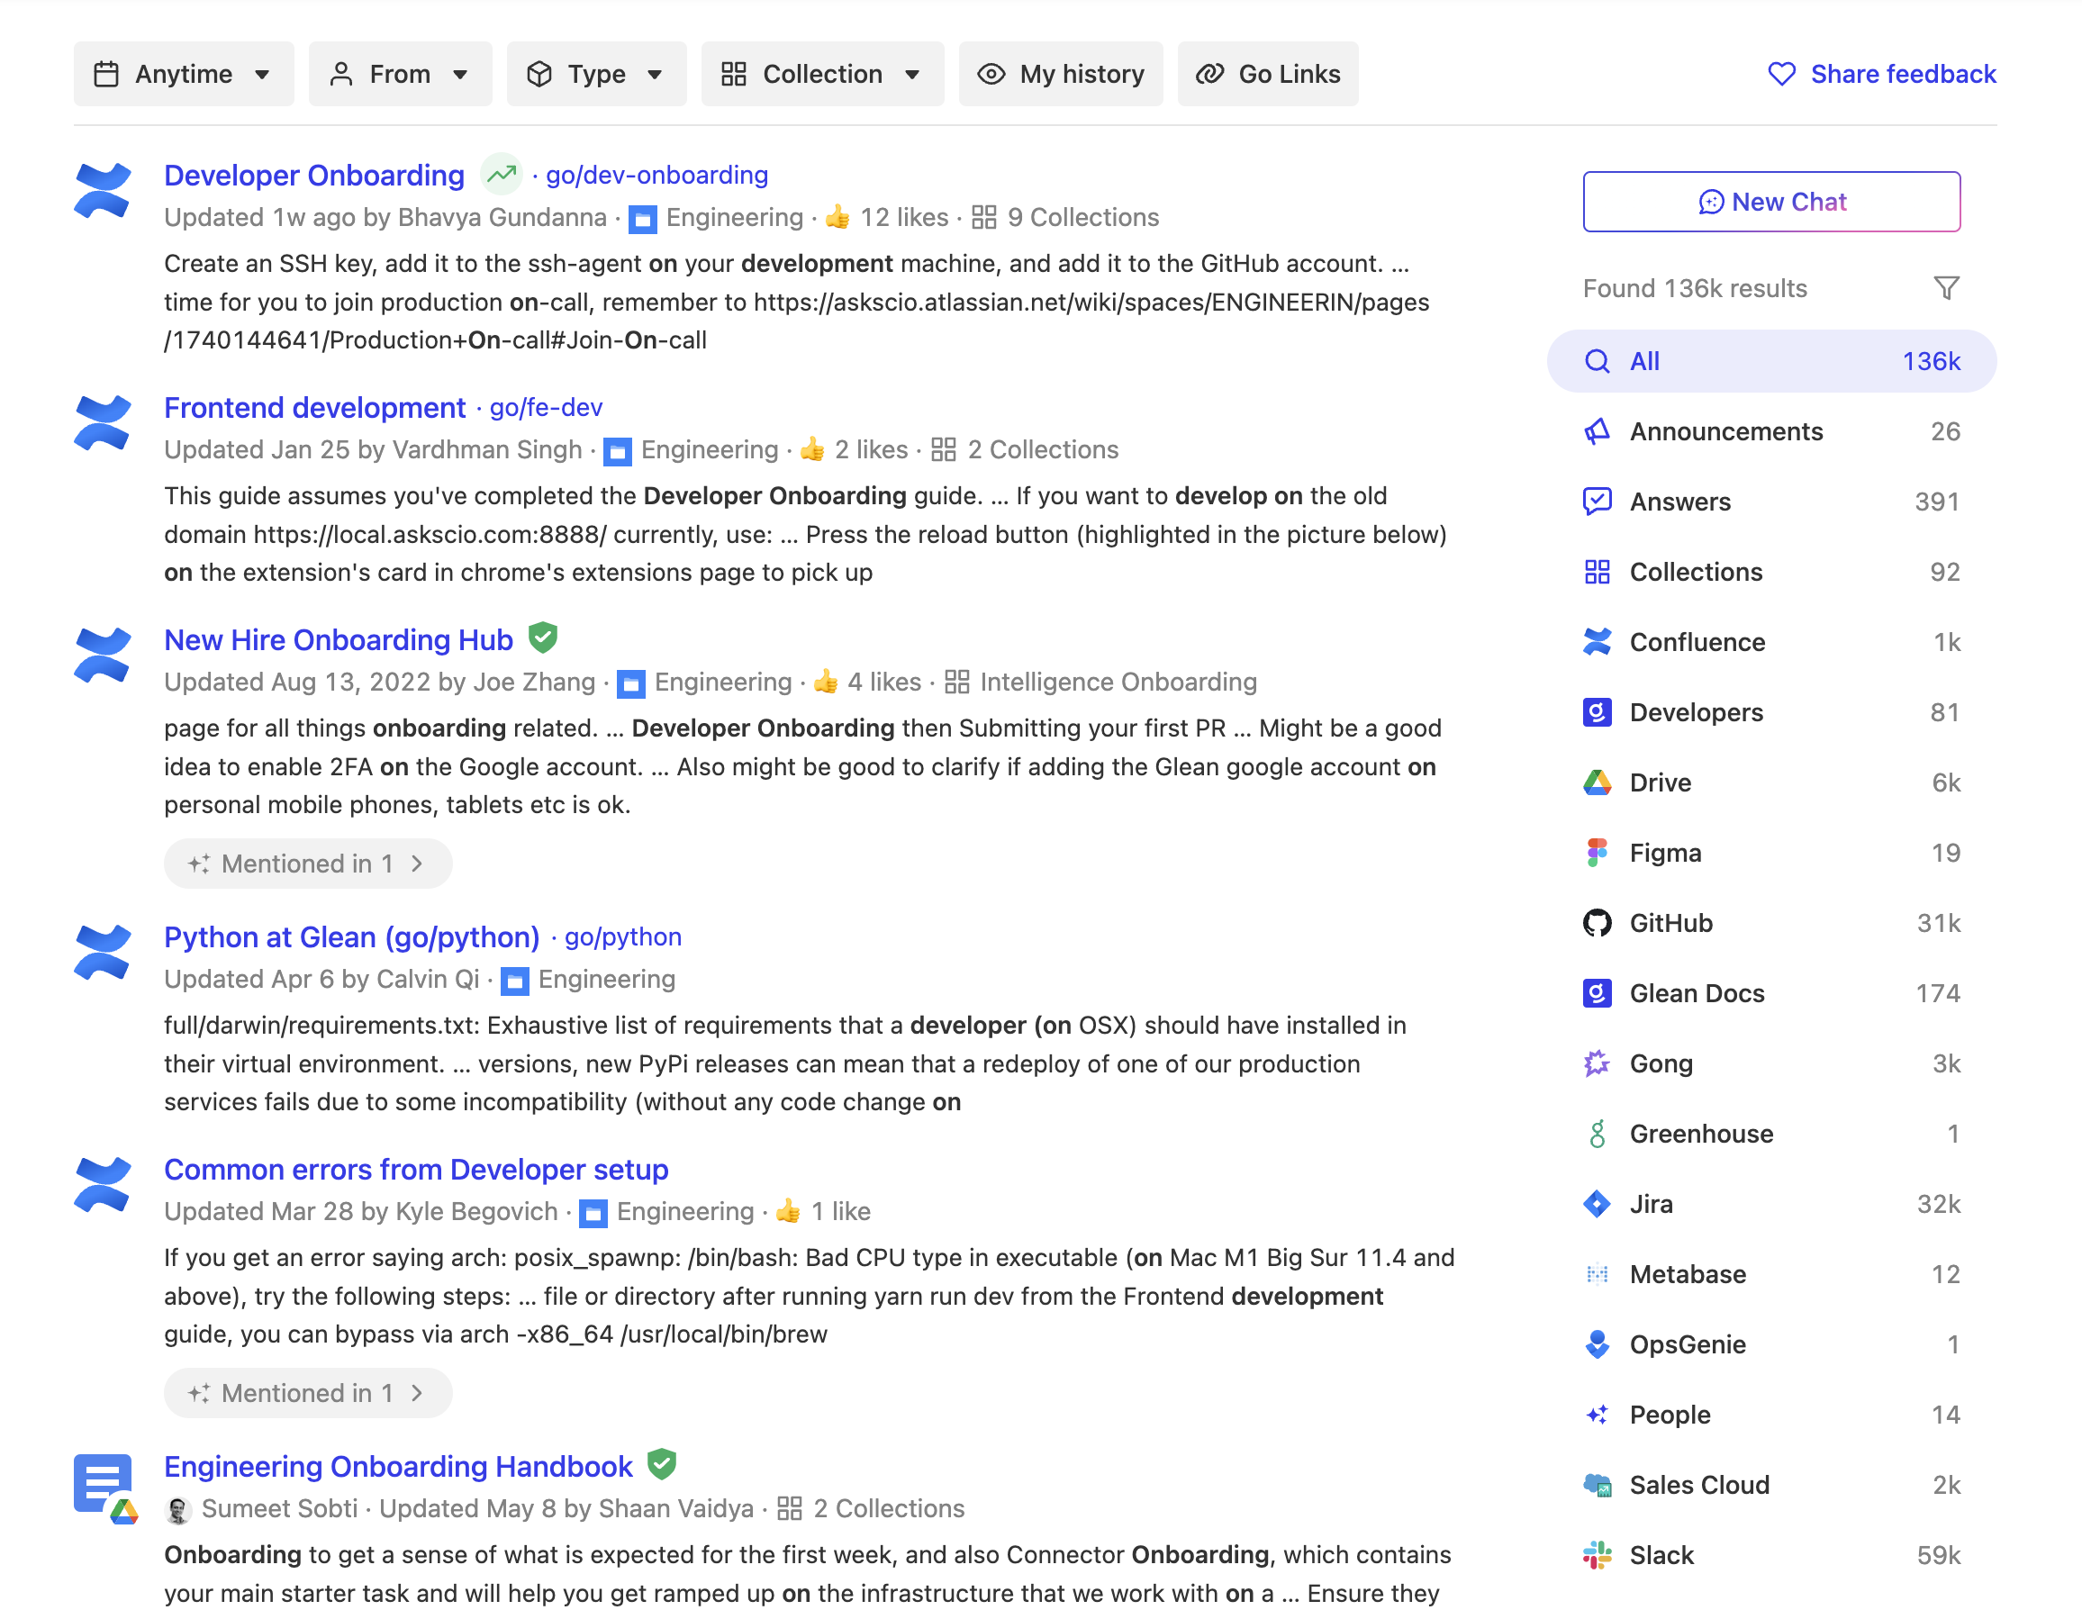Click Sumeet Sobti's avatar on Engineering Onboarding Handbook
This screenshot has height=1610, width=2082.
pos(177,1508)
